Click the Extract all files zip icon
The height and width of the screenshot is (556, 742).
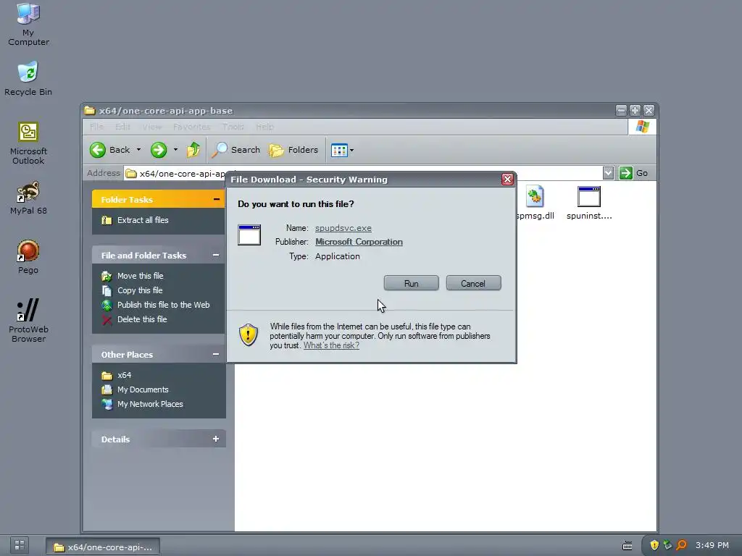(107, 220)
